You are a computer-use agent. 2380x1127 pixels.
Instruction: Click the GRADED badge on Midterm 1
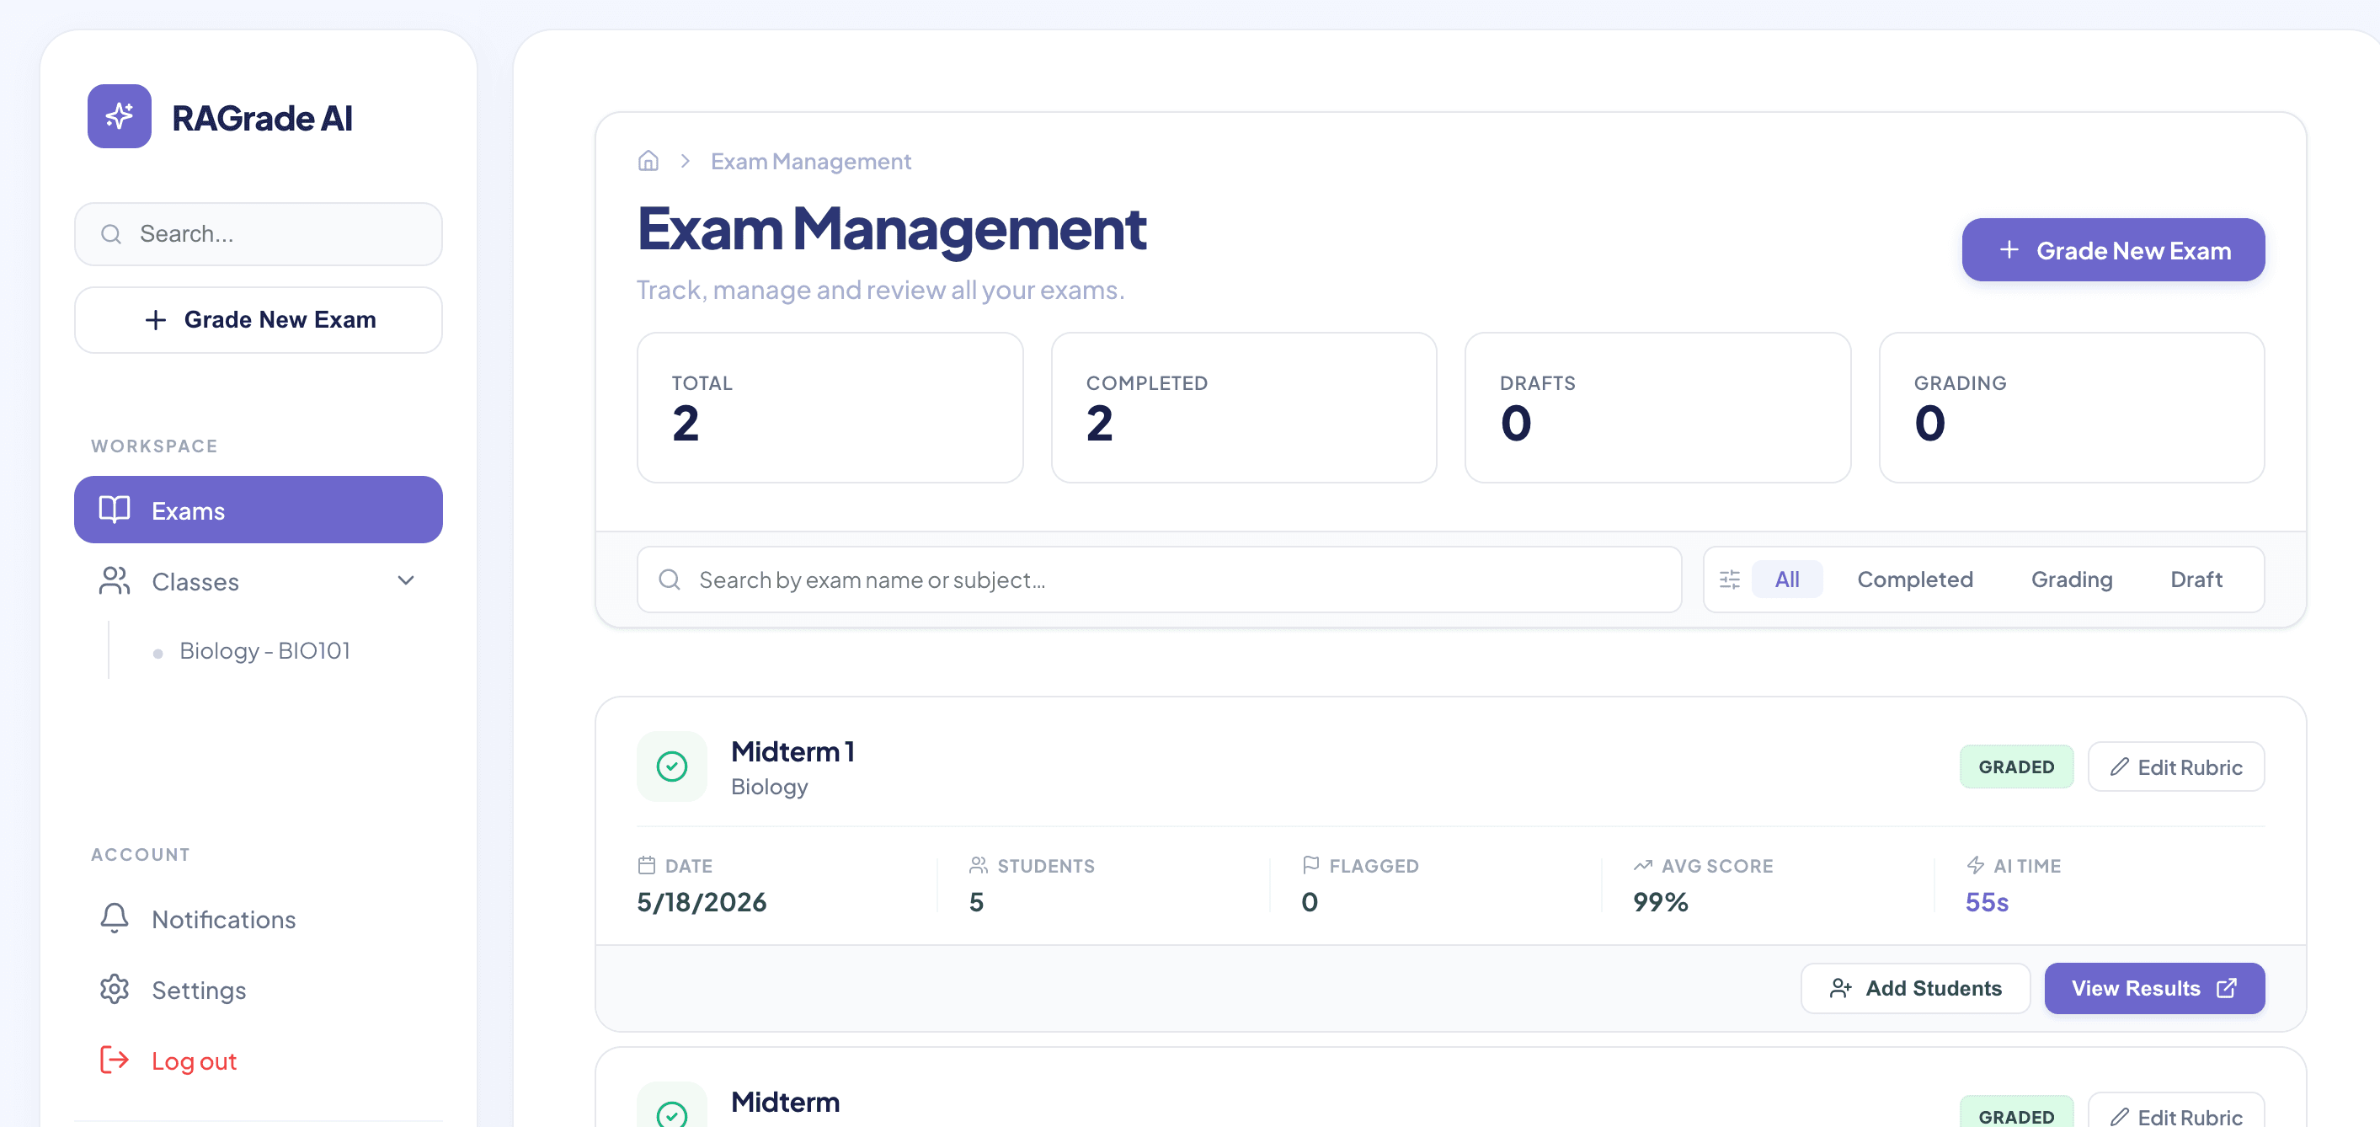(x=2016, y=766)
